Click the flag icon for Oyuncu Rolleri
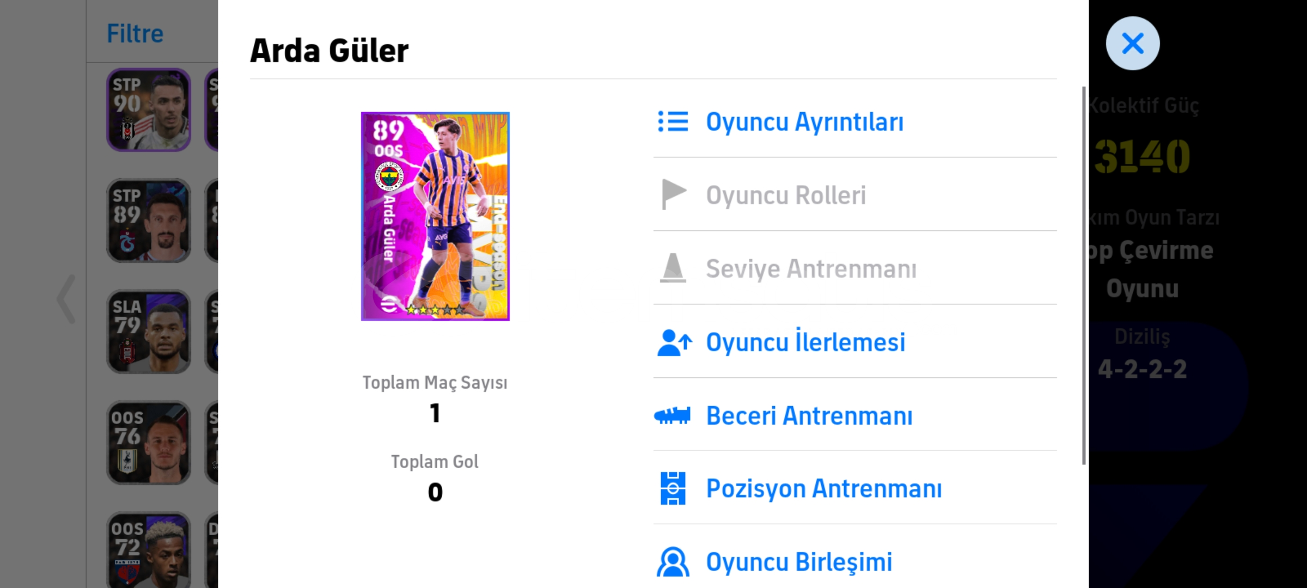Screen dimensions: 1307x588 coord(674,194)
